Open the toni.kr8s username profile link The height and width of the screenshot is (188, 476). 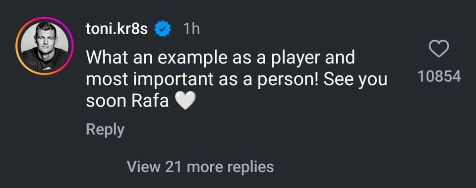click(117, 29)
